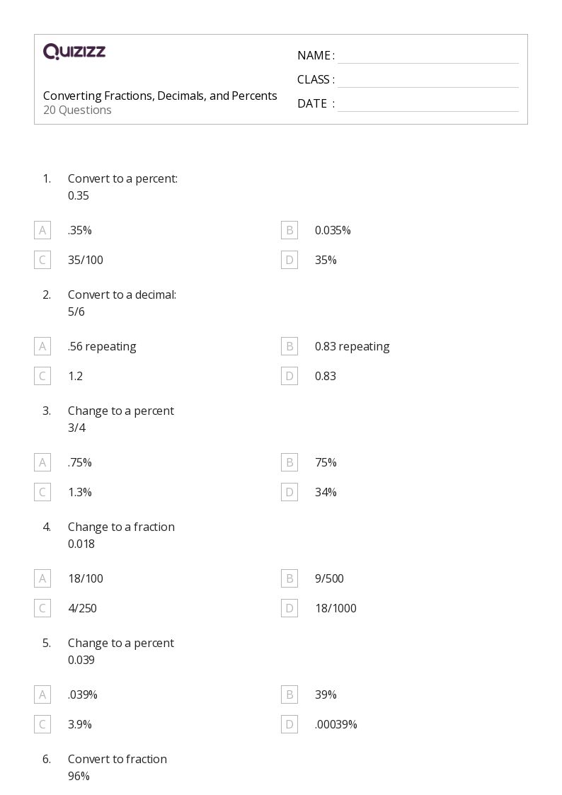Choose box B next to 0.035%

(x=289, y=230)
